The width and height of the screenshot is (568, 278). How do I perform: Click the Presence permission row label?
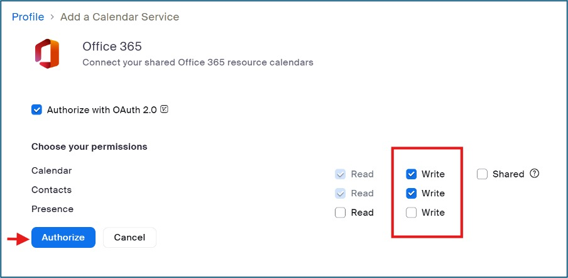(x=52, y=209)
